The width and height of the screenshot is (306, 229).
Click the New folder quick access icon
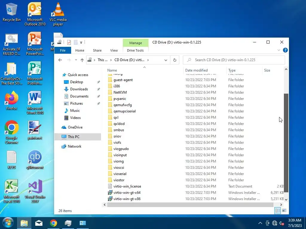pos(76,42)
